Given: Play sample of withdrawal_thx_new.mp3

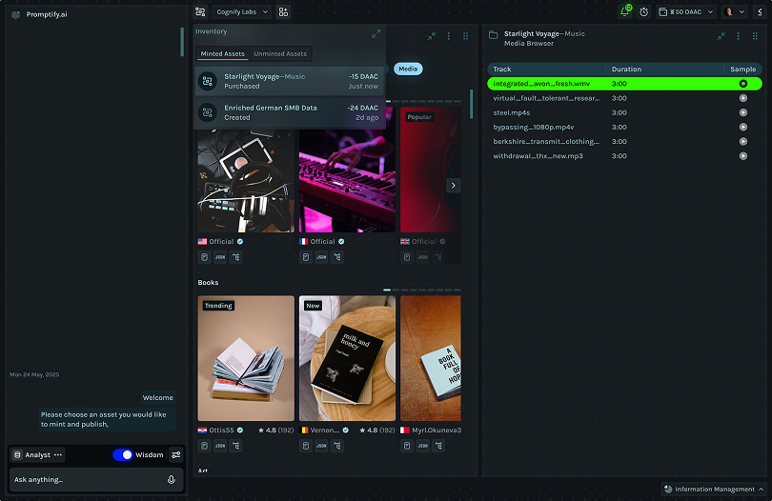Looking at the screenshot, I should pos(743,156).
